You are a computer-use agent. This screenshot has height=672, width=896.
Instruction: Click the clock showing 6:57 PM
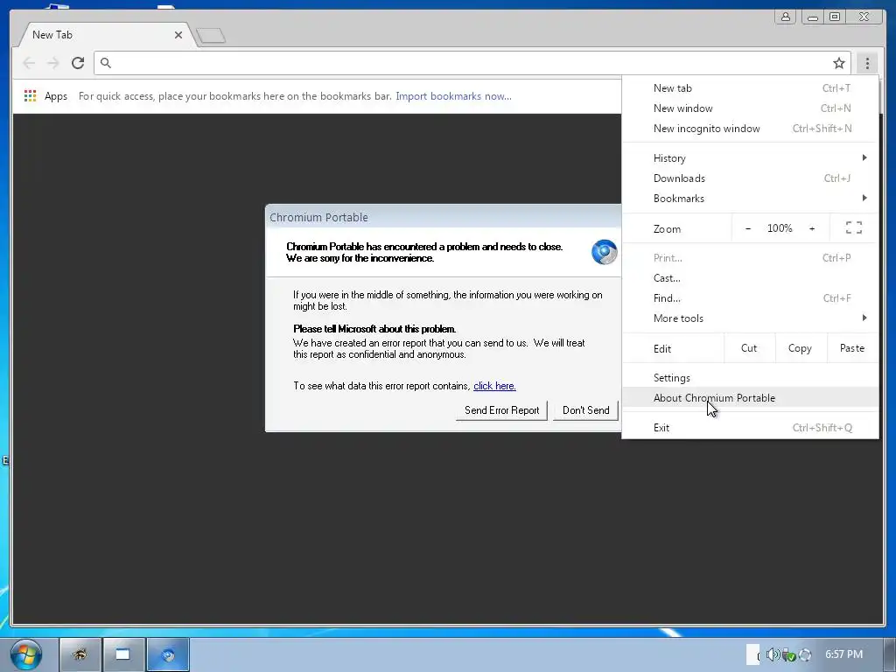click(x=843, y=654)
